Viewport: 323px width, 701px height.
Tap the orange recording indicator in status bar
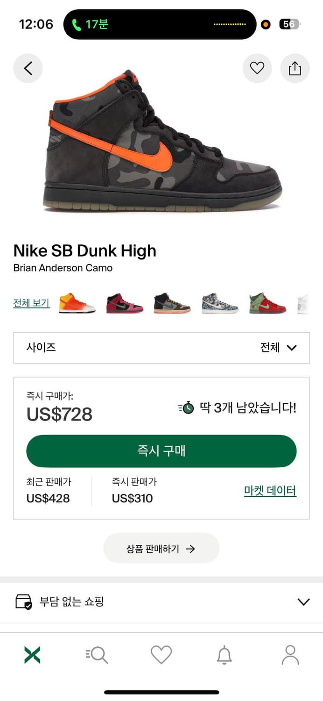(265, 23)
